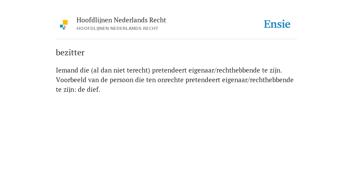Screen dimensions: 353x176
Task: Click the horizontal divider below the header
Action: [176, 39]
